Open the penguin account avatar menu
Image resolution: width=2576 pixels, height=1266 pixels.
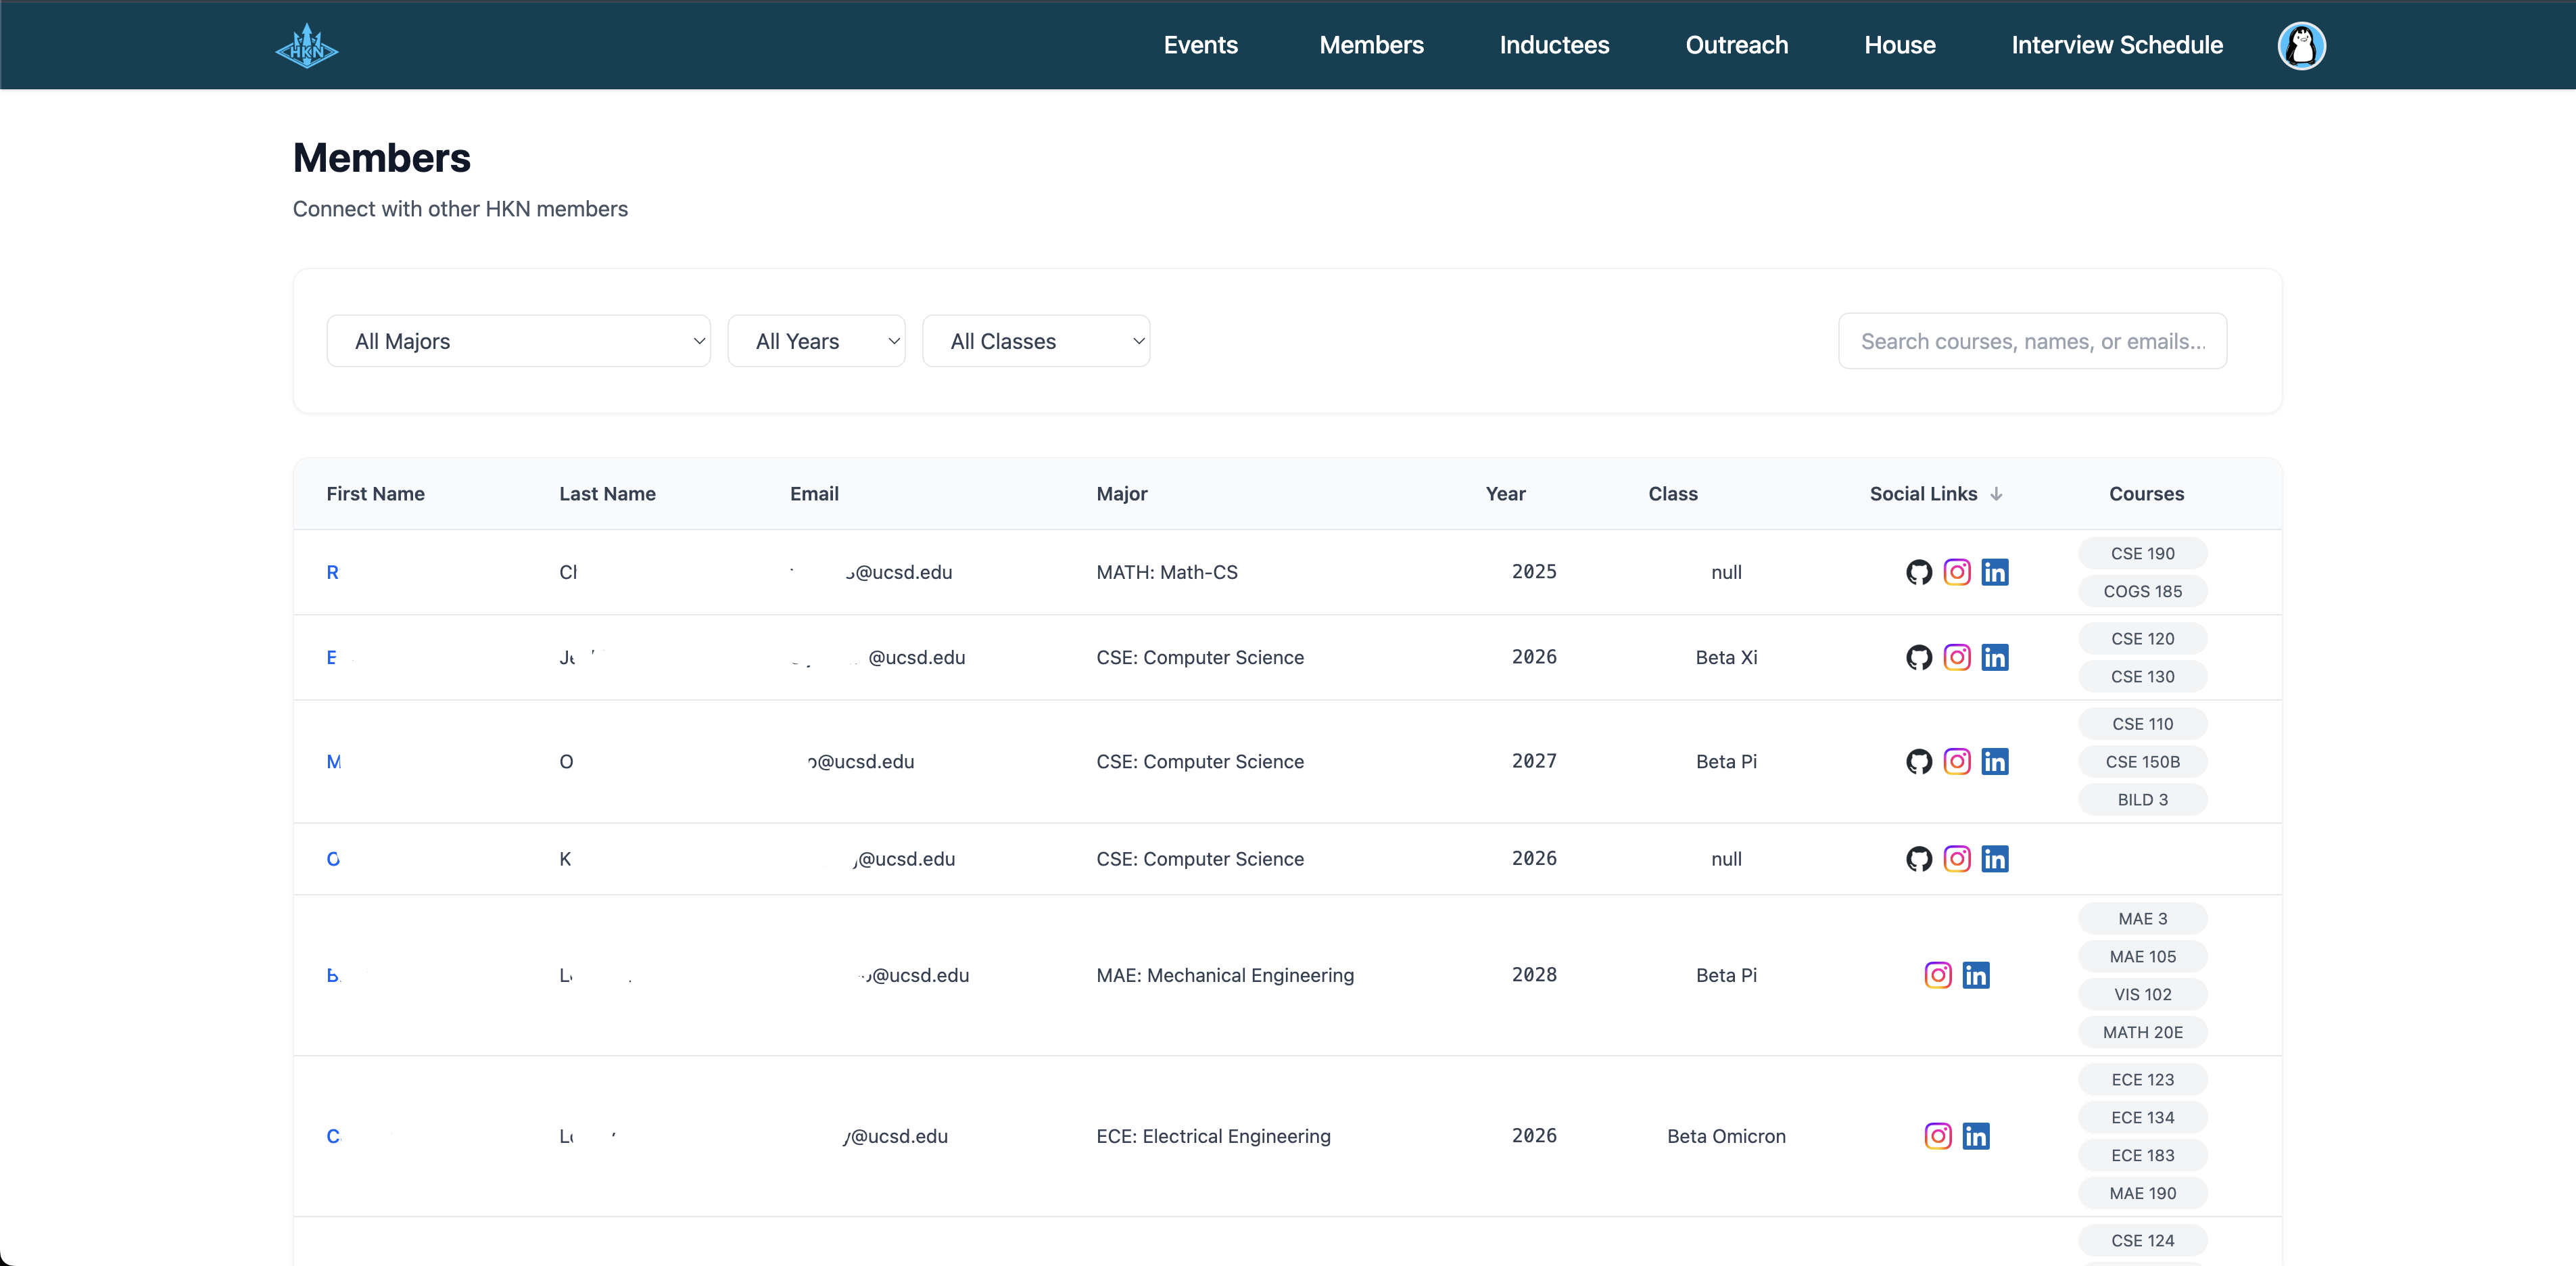(x=2302, y=45)
